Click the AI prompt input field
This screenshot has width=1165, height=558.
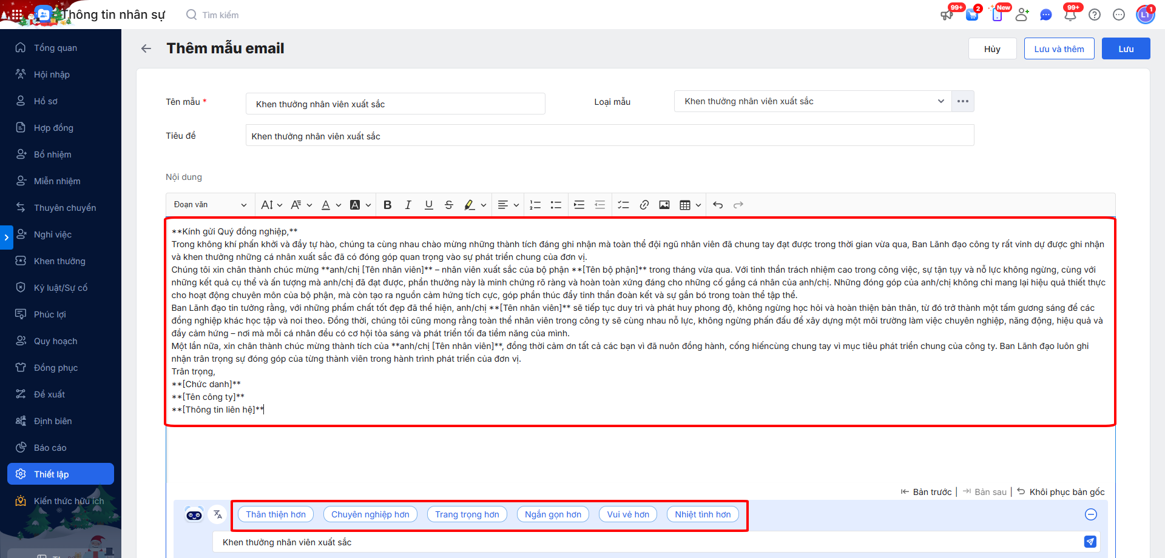point(647,542)
